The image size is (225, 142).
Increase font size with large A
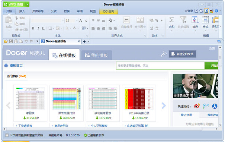click(81, 20)
